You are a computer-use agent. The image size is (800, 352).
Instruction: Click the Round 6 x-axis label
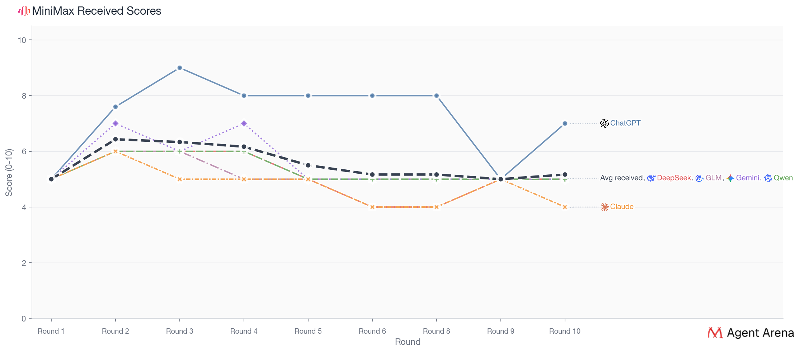(x=372, y=331)
